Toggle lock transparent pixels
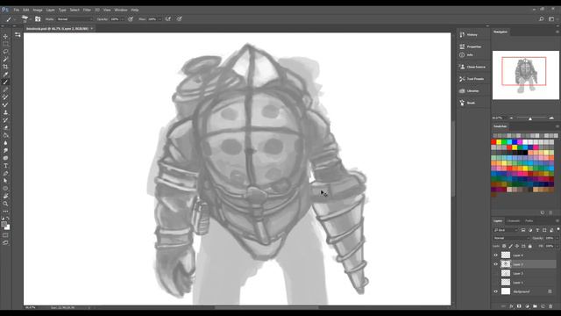 (504, 246)
